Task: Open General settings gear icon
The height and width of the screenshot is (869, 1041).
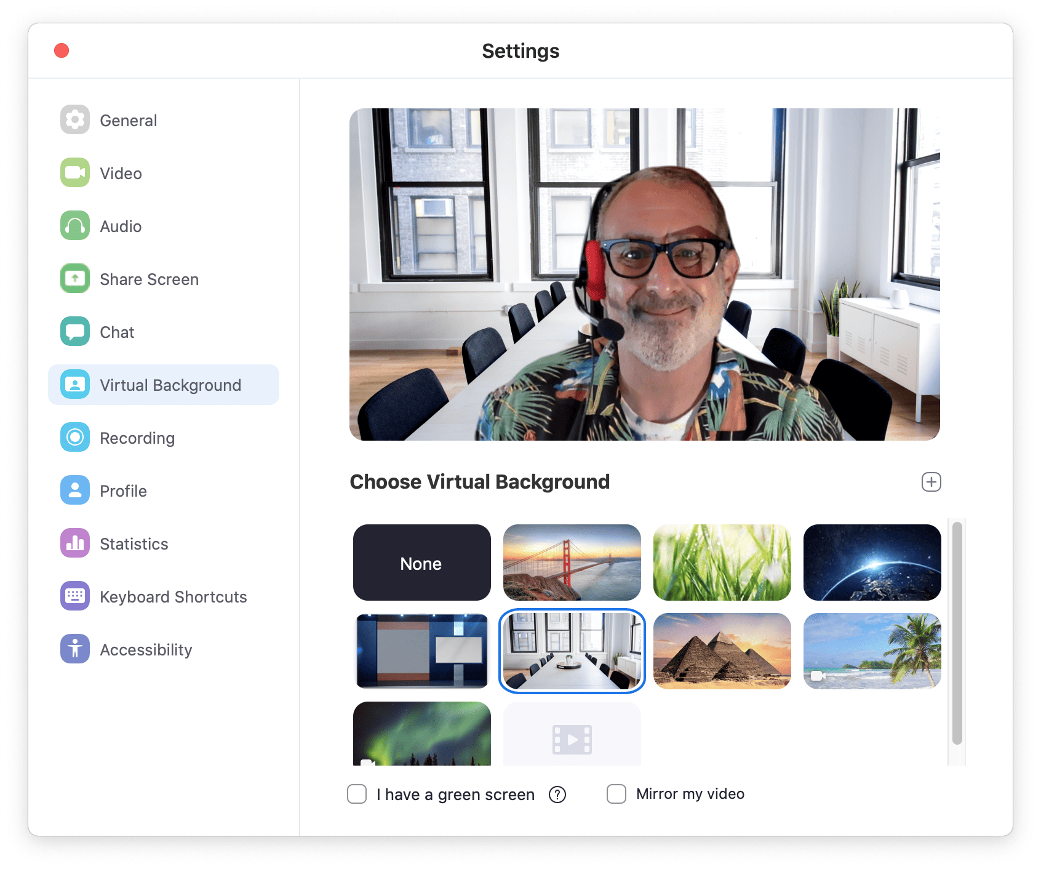Action: (75, 119)
